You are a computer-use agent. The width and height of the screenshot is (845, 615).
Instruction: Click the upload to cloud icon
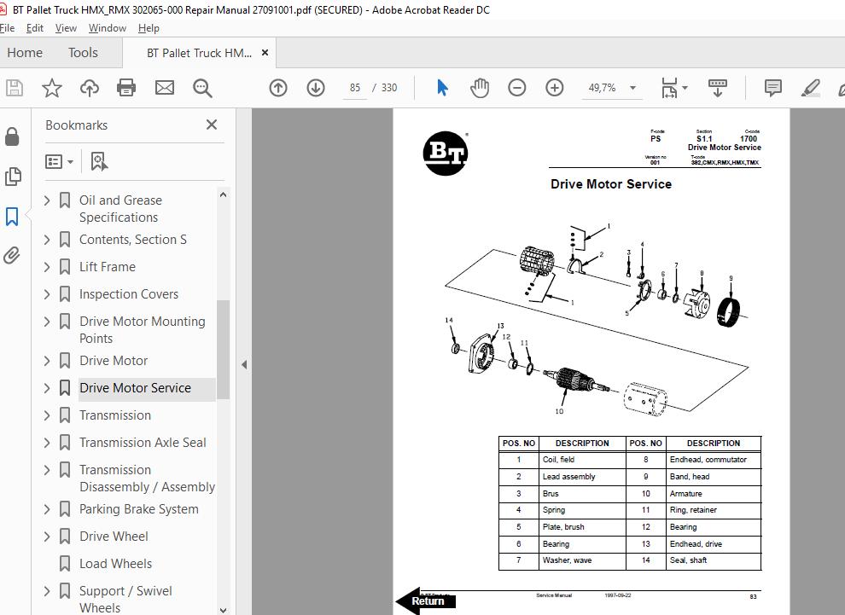coord(90,88)
